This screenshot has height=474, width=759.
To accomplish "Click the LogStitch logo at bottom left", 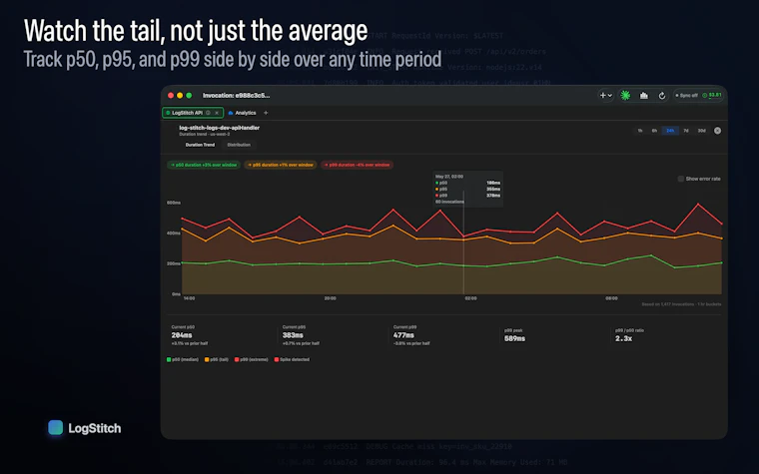I will click(x=85, y=428).
